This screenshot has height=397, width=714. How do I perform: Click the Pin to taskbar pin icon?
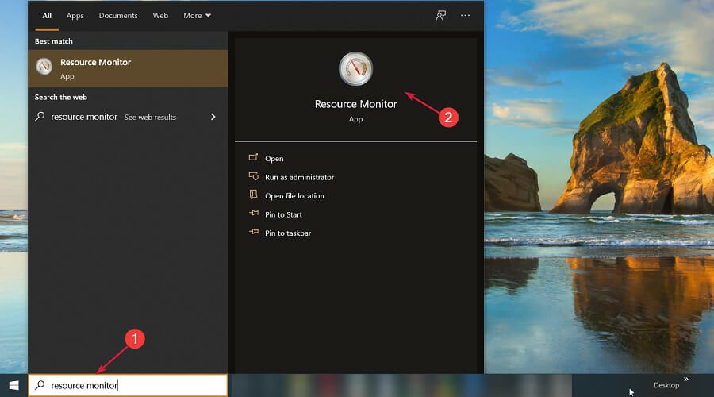tap(254, 232)
